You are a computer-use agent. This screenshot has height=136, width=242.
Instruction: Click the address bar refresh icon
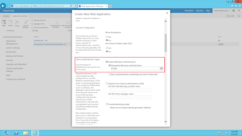[x=76, y=6]
